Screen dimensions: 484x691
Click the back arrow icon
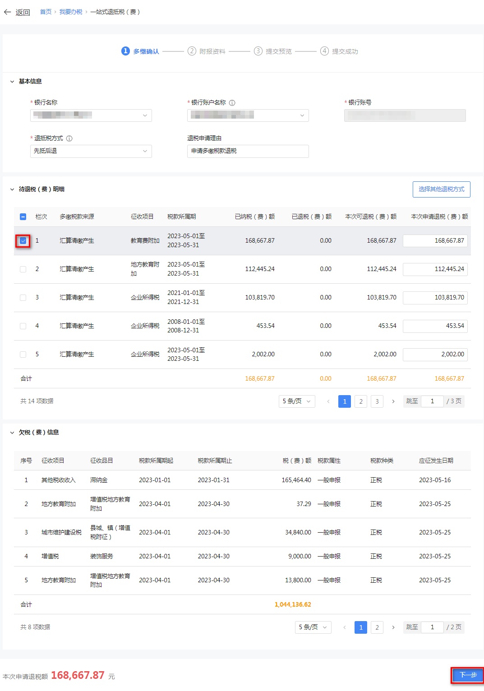(x=7, y=12)
